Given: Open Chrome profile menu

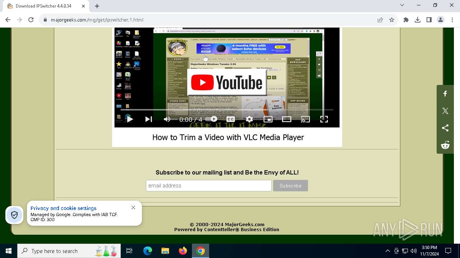Looking at the screenshot, I should [x=441, y=20].
